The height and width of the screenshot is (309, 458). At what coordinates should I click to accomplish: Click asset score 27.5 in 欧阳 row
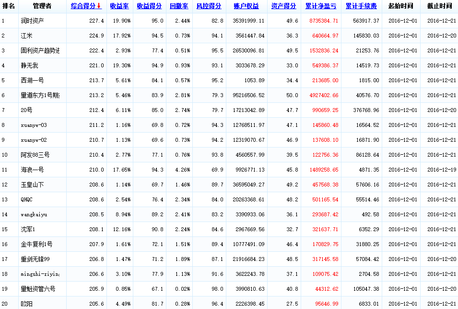tap(292, 304)
